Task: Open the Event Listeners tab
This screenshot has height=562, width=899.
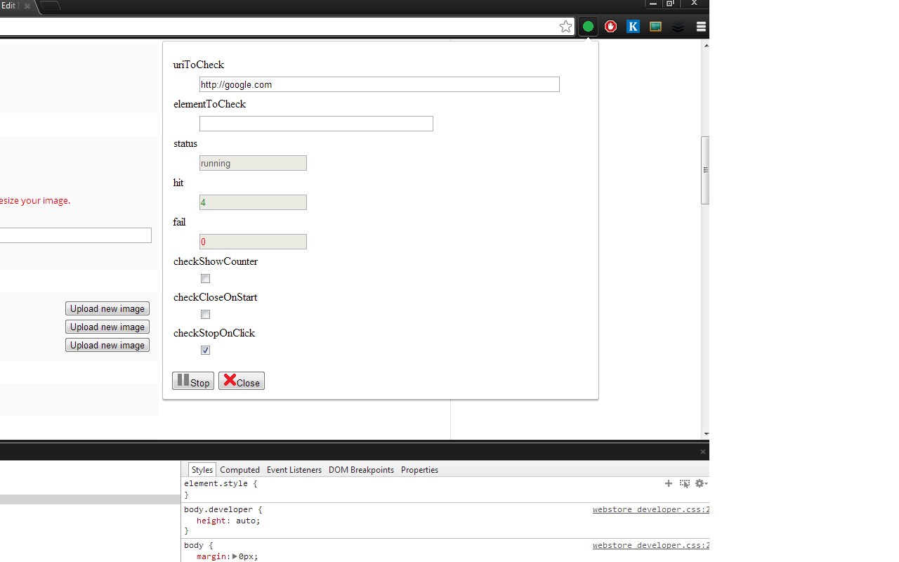Action: (294, 469)
